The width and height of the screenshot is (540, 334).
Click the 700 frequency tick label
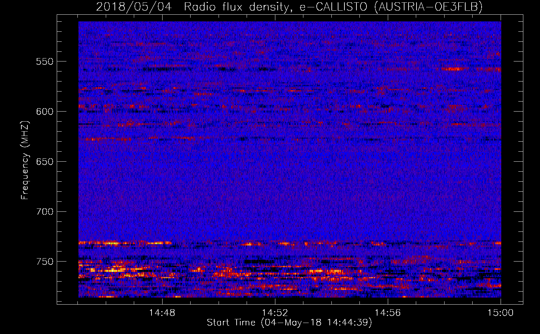(45, 212)
